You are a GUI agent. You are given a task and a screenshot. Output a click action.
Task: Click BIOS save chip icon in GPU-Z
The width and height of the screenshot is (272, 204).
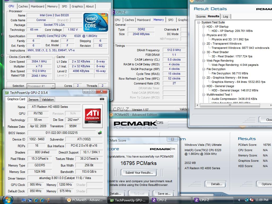coord(100,133)
